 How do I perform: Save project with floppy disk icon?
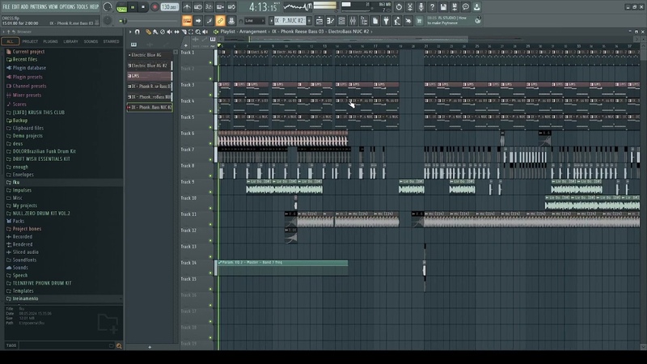(x=443, y=7)
